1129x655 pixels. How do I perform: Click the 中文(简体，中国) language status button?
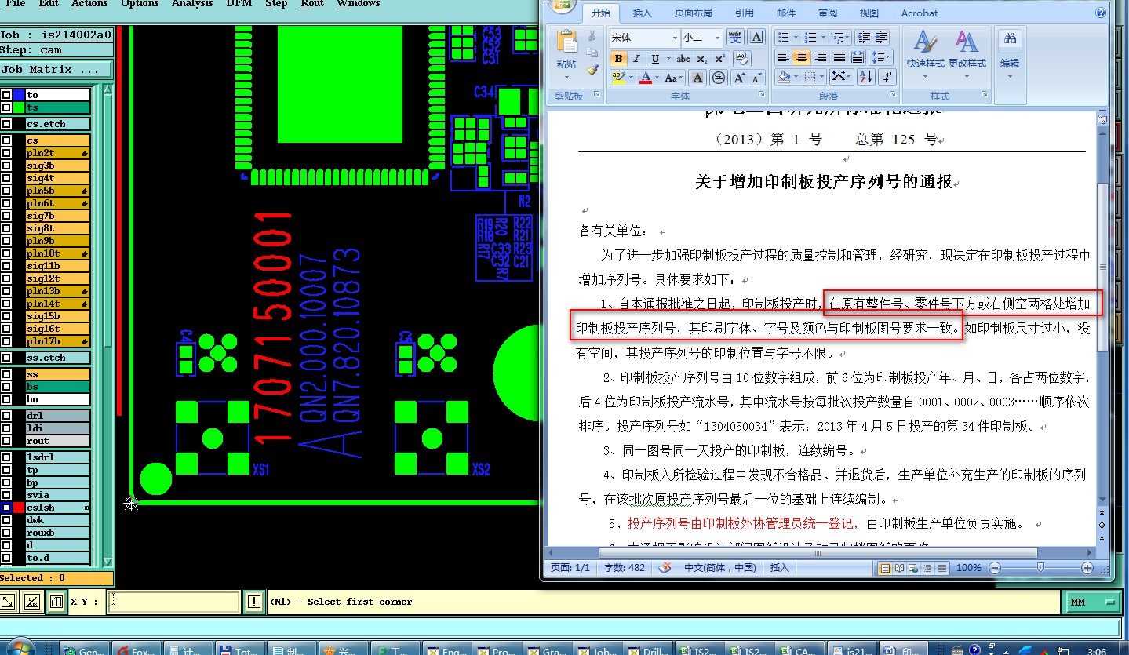(x=720, y=568)
